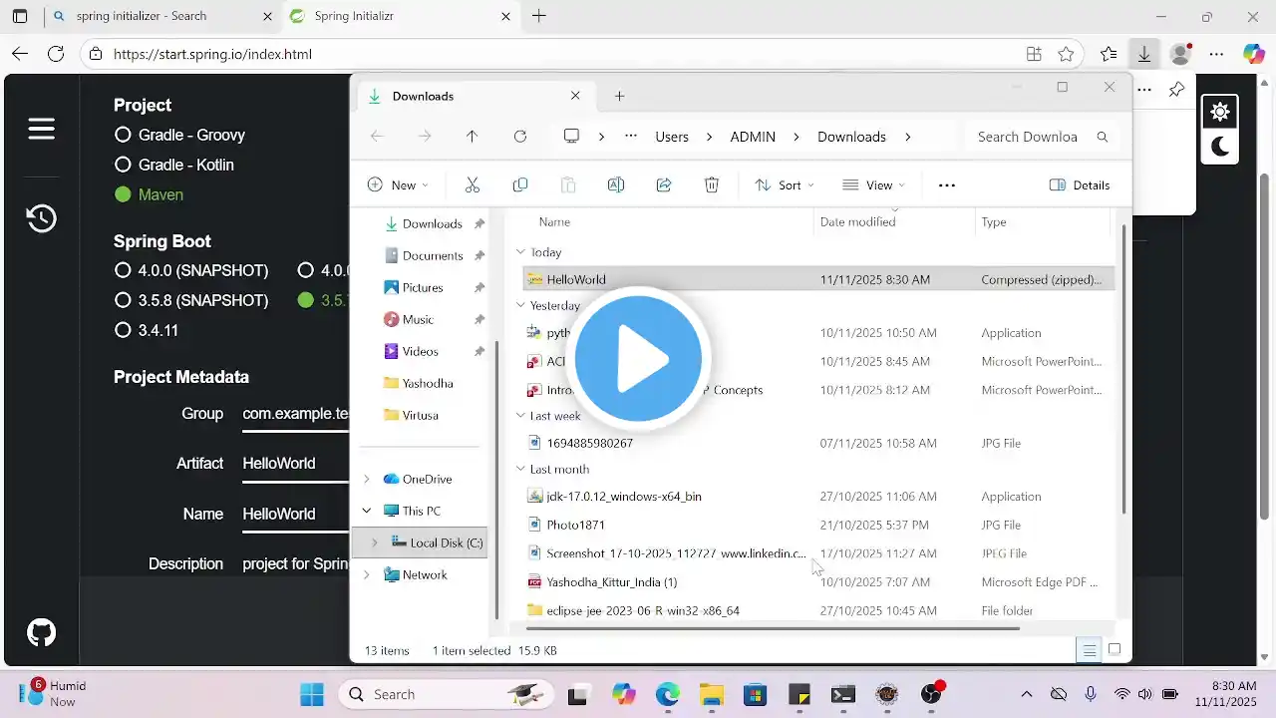
Task: Expand Local Disk (C:) tree node
Action: (375, 542)
